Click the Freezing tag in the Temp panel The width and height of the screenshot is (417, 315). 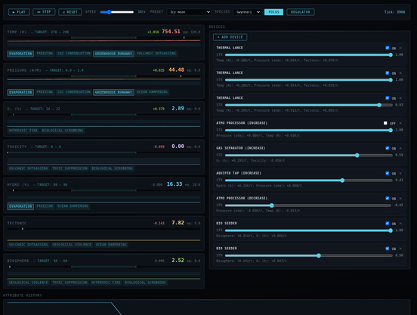click(x=45, y=54)
